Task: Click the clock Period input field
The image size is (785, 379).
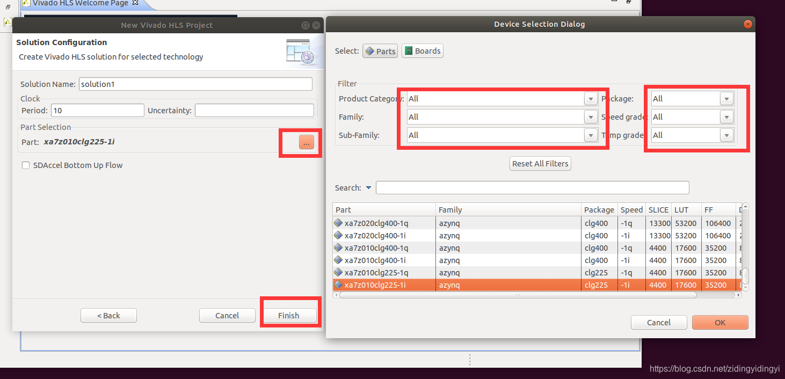Action: click(x=97, y=111)
